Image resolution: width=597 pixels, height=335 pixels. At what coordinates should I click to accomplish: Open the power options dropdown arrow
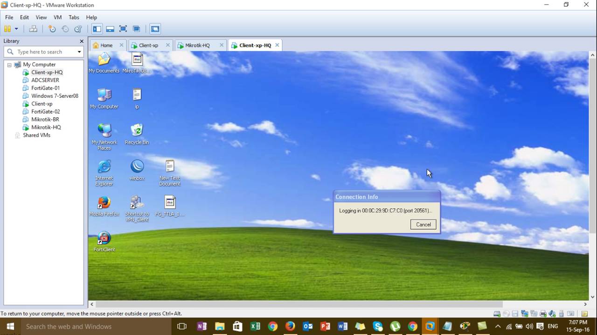(16, 29)
